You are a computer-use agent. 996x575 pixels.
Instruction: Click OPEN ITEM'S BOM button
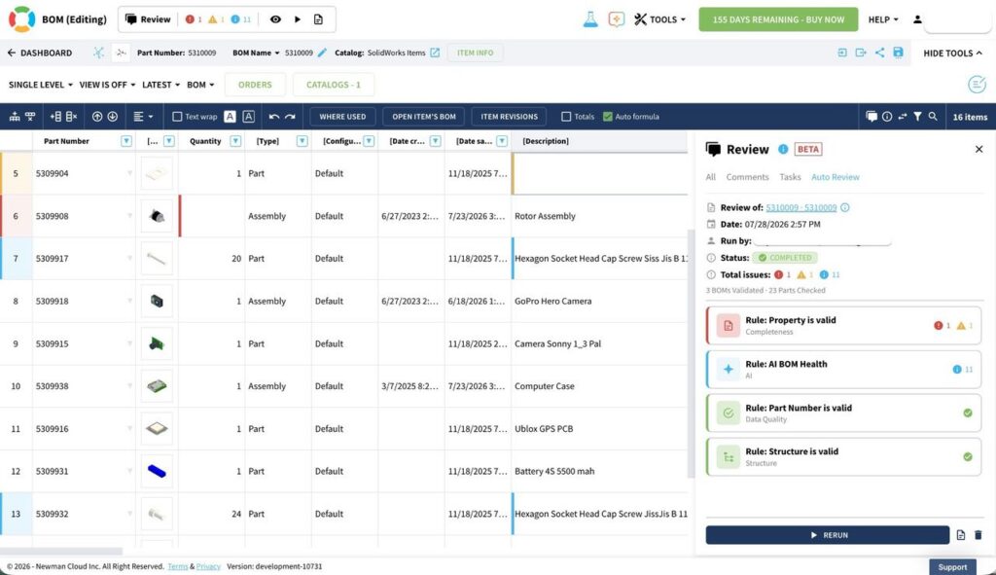(424, 117)
